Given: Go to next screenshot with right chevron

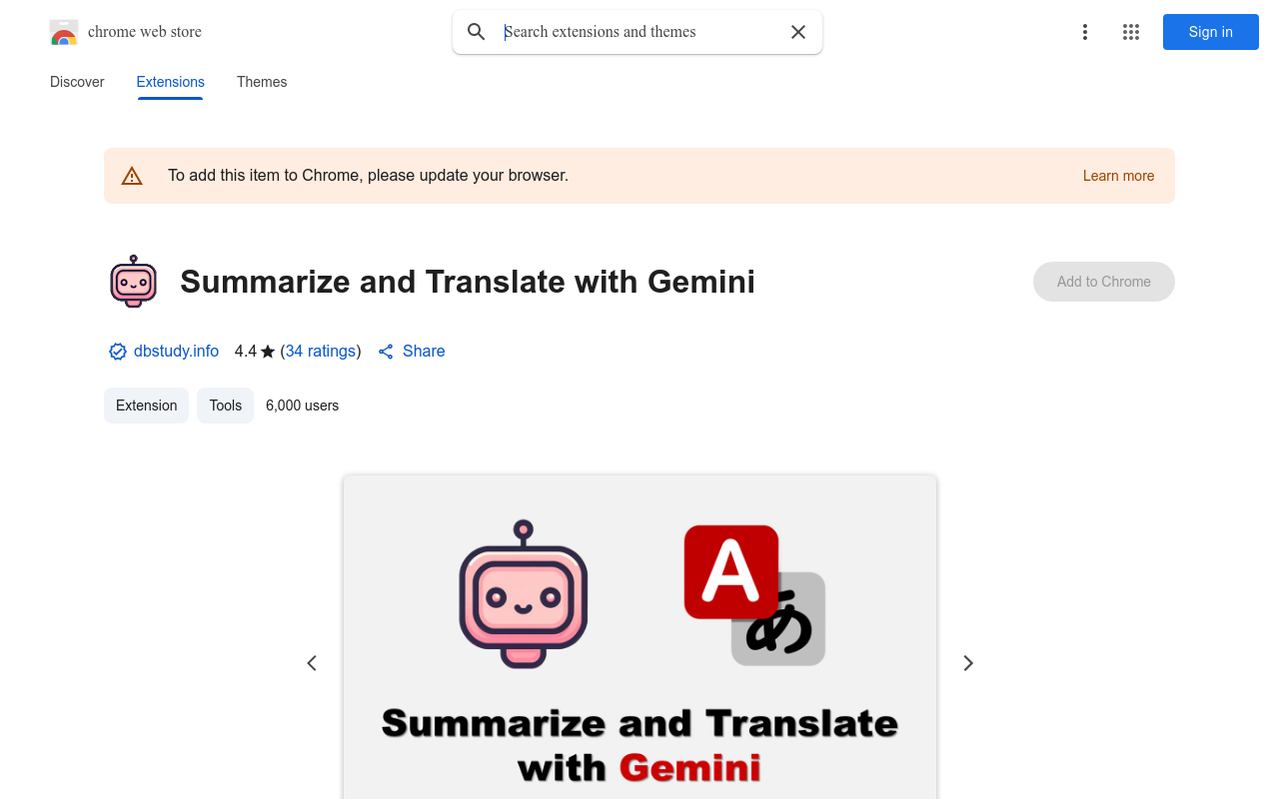Looking at the screenshot, I should (967, 663).
